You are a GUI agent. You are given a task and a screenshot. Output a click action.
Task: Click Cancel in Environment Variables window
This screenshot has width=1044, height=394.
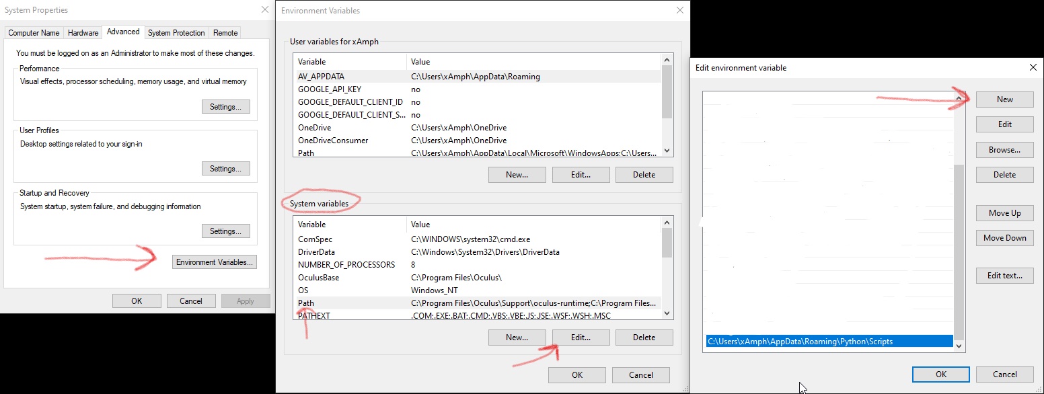point(641,375)
